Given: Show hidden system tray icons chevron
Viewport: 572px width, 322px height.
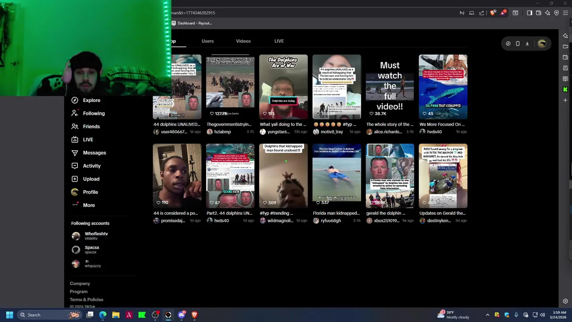Looking at the screenshot, I should coord(488,315).
